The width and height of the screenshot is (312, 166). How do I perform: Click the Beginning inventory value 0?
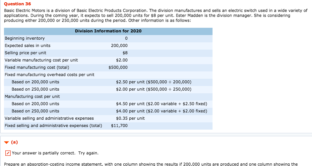126,38
